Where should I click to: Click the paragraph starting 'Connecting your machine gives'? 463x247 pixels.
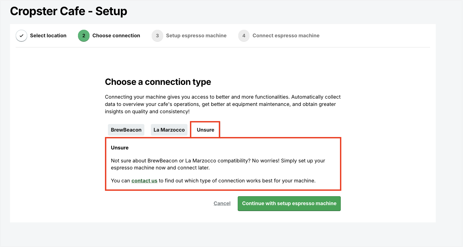click(x=223, y=104)
